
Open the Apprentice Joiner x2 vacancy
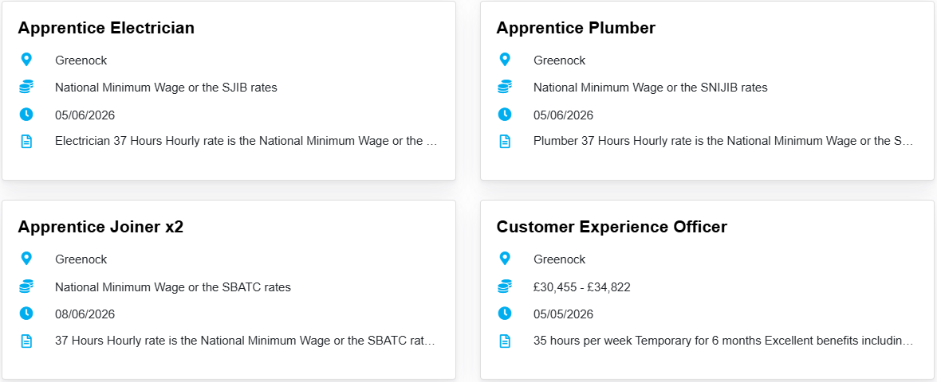tap(100, 227)
